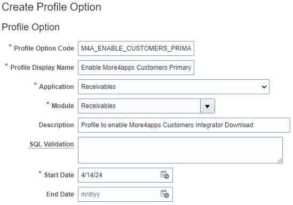
Task: Click the Start Date label
Action: pos(59,175)
